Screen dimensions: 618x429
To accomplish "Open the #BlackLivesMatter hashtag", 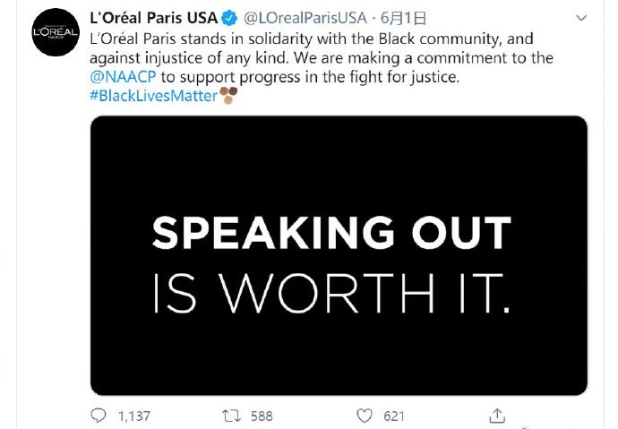I will (x=154, y=96).
